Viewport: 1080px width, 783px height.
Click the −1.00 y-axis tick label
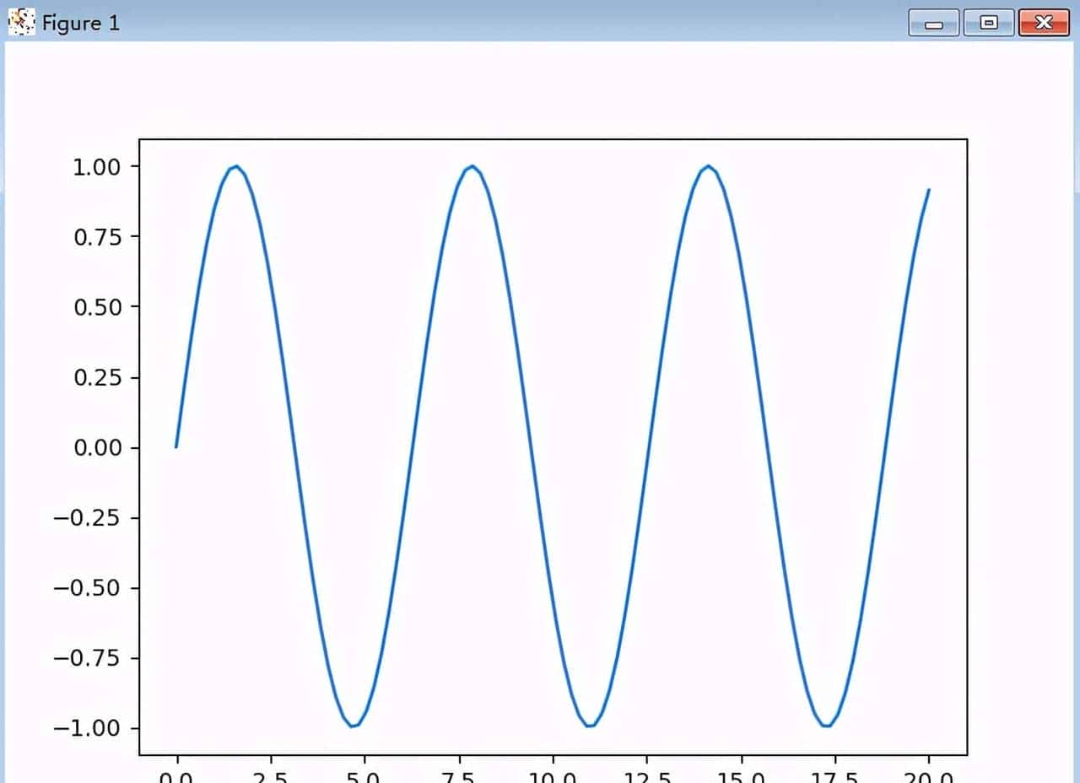[88, 728]
